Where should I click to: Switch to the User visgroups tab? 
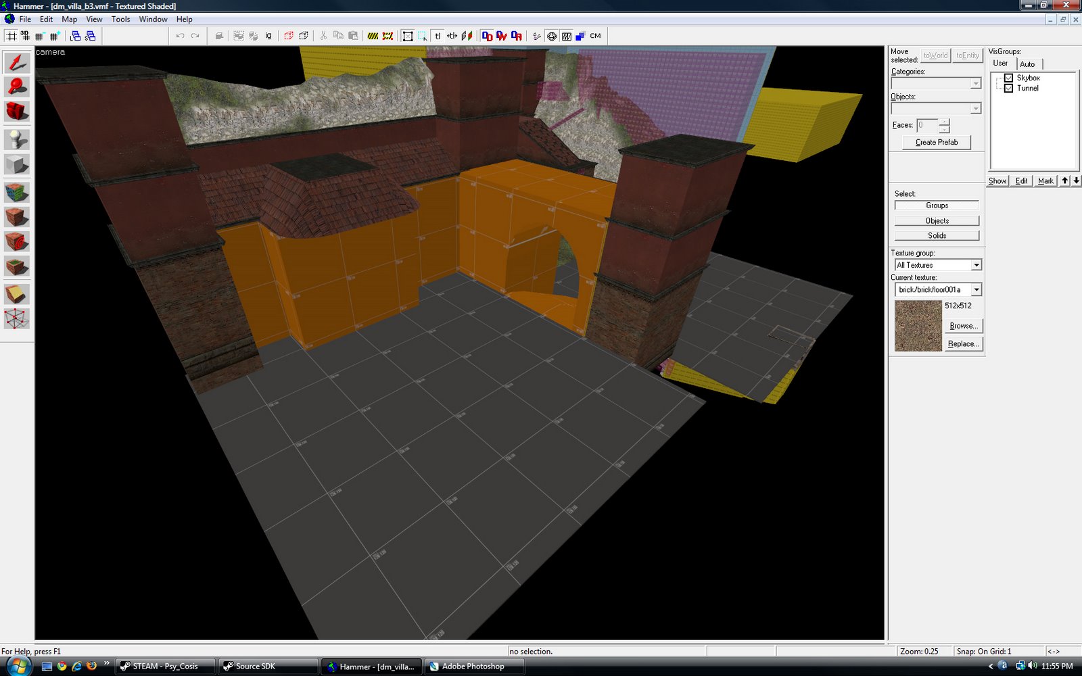tap(1001, 64)
